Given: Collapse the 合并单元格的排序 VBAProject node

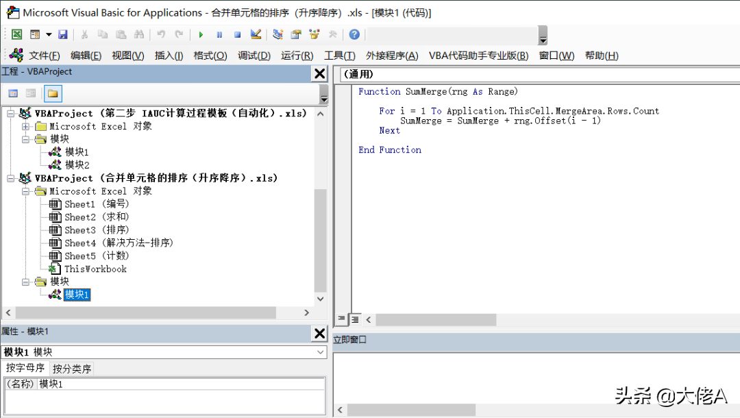Looking at the screenshot, I should [x=10, y=178].
